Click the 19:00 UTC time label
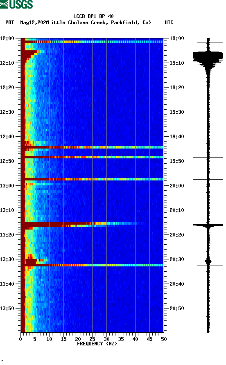The width and height of the screenshot is (226, 365). [176, 38]
